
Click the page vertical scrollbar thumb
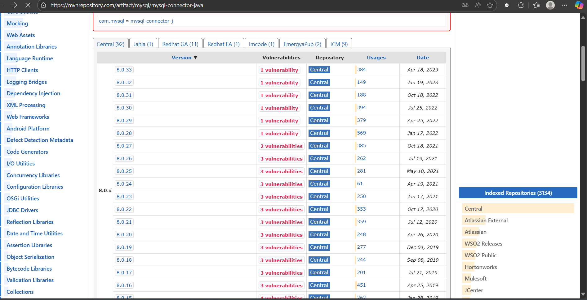coord(583,63)
